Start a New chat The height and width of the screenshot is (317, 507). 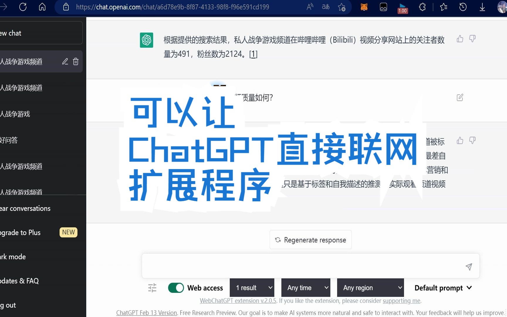point(41,33)
